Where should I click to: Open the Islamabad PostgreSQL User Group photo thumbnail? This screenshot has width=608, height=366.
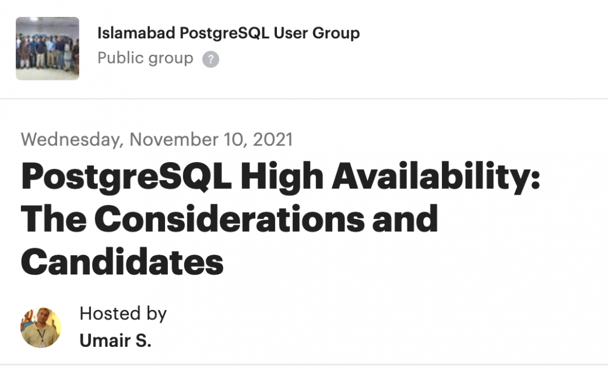47,48
